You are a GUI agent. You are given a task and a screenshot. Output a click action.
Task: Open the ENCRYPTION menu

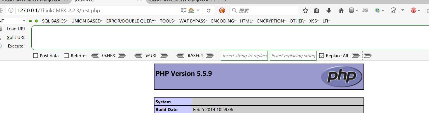pos(271,21)
